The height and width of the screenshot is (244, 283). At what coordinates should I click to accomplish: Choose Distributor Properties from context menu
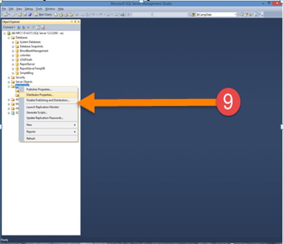coord(48,95)
